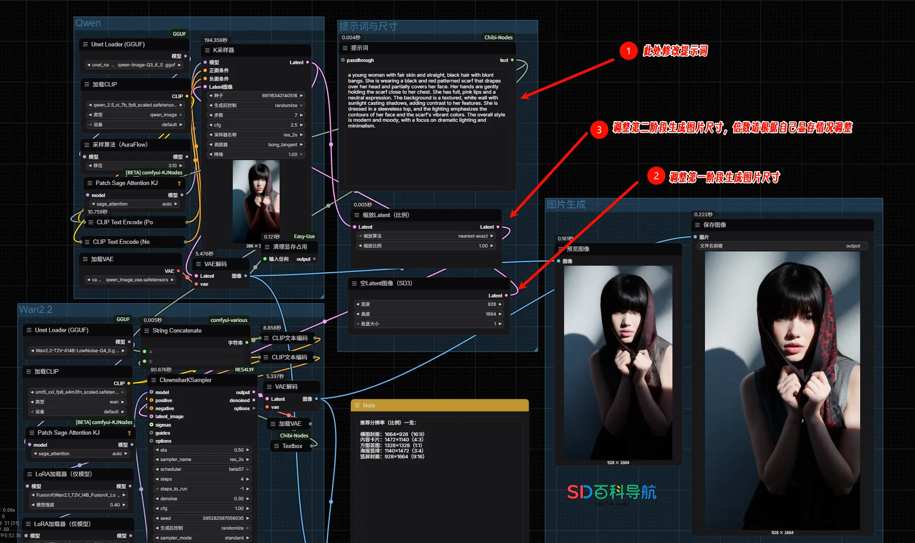Increase 宽度 928 using the right arrow
This screenshot has height=543, width=915.
pyautogui.click(x=500, y=304)
